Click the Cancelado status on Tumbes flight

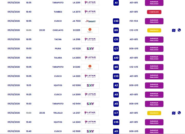click(154, 12)
